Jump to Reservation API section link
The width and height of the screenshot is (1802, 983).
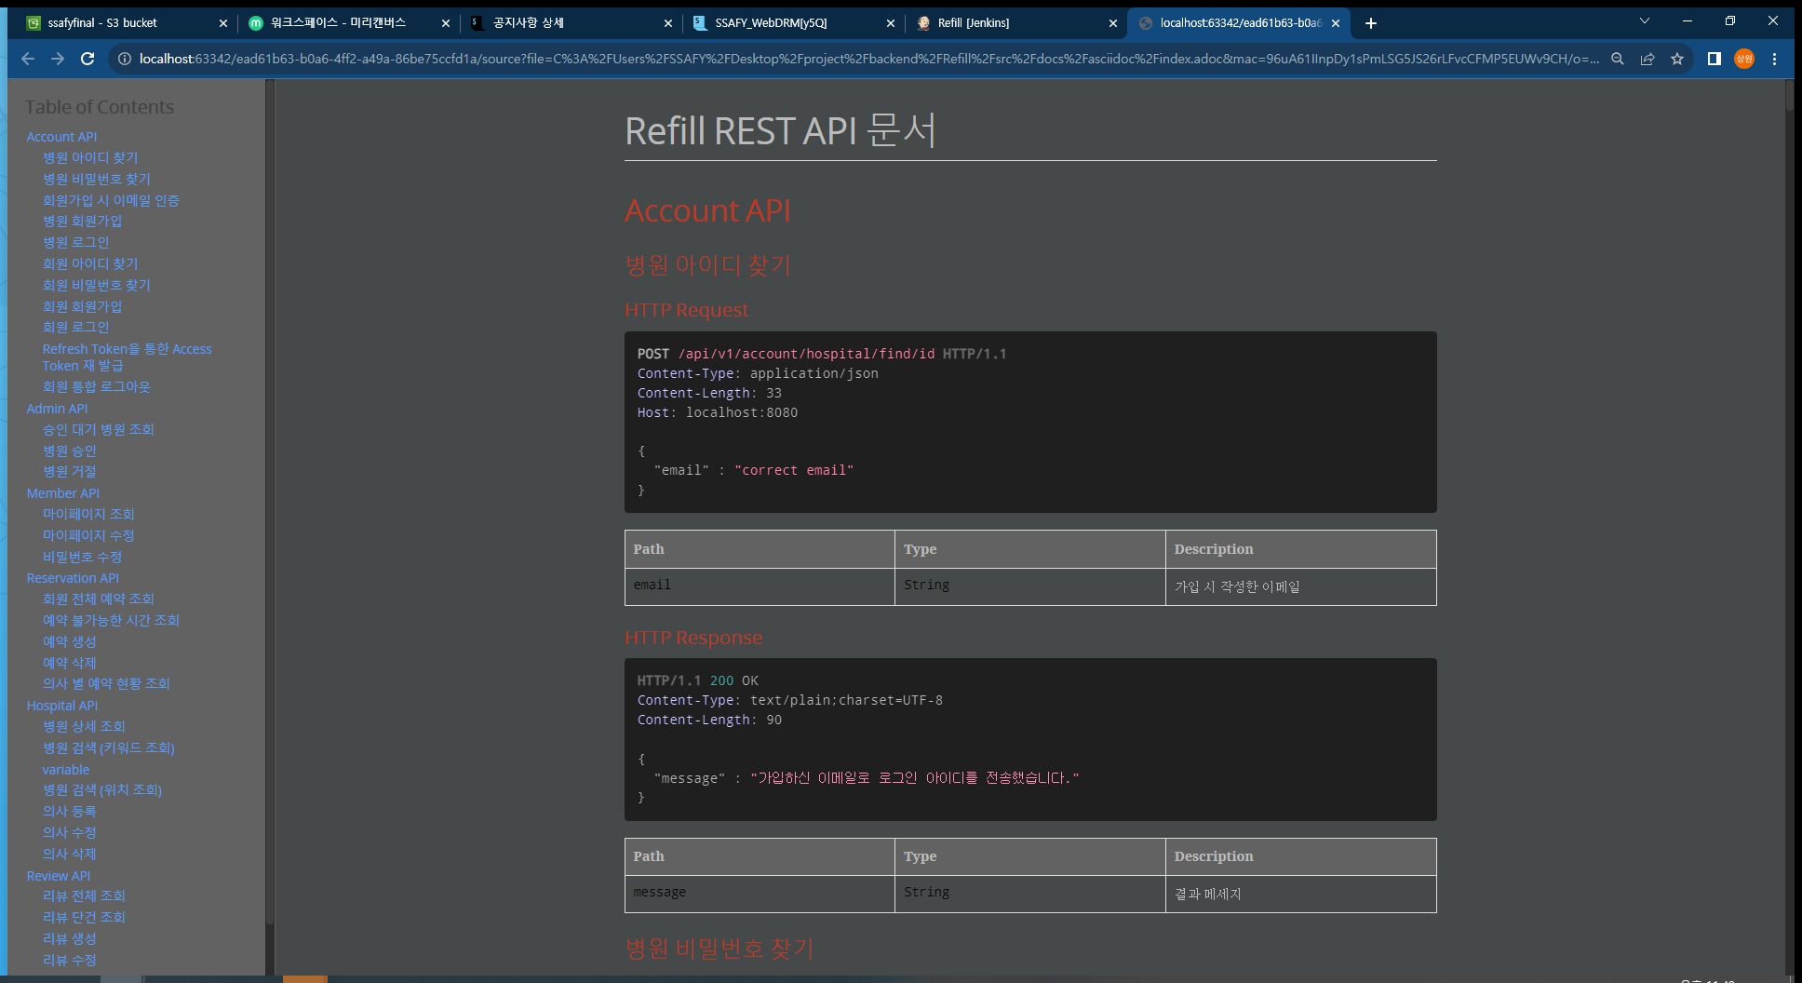(x=73, y=578)
